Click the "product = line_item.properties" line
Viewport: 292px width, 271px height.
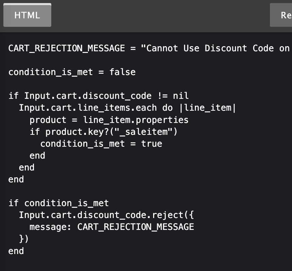tap(109, 120)
